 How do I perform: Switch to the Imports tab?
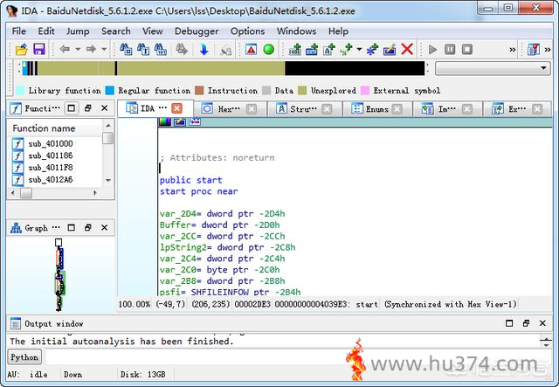click(447, 109)
